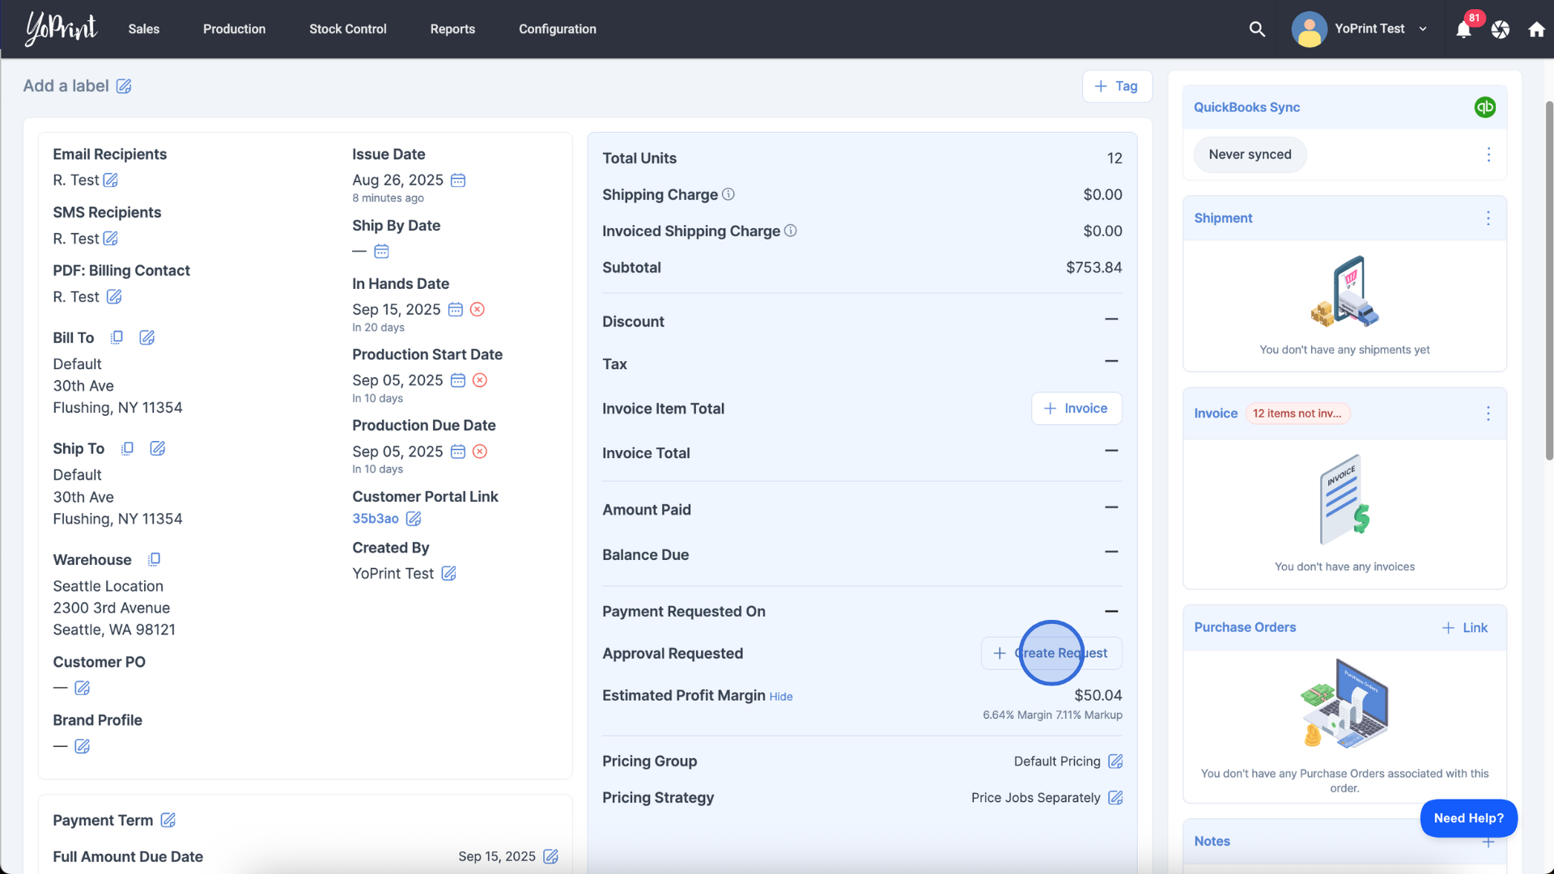Click the Create Request button

click(1051, 654)
